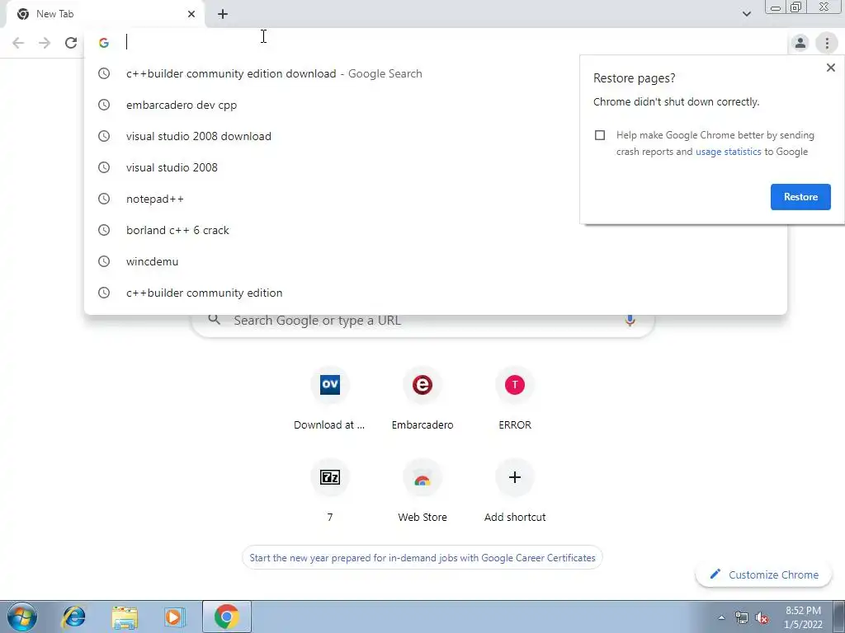Click clock history icon beside notepad++
Viewport: 845px width, 633px height.
[x=103, y=199]
